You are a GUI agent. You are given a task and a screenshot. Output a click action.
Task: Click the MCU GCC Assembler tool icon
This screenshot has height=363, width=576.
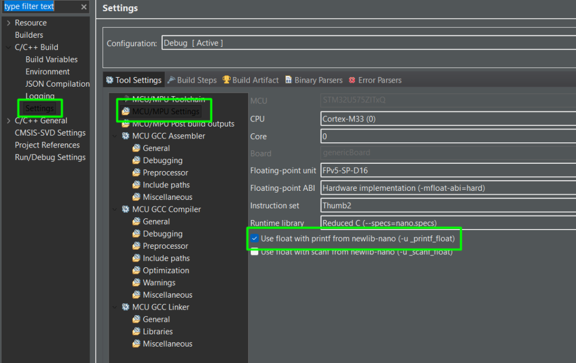125,136
